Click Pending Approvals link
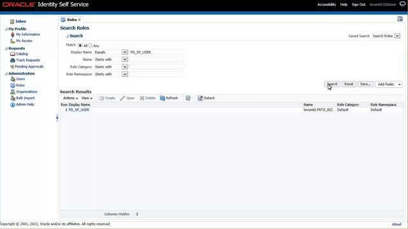Screen dimensions: 408x229 click(29, 67)
